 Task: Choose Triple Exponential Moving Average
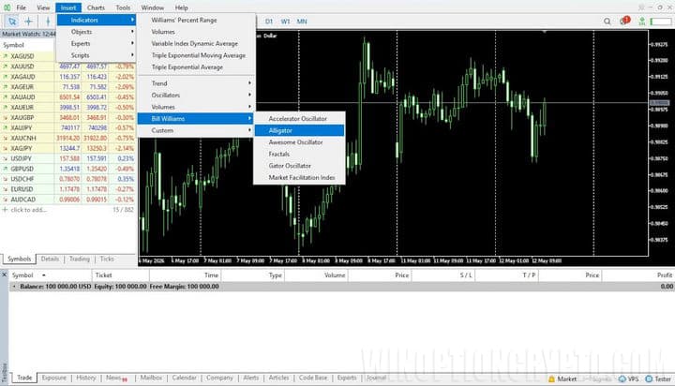[x=196, y=55]
